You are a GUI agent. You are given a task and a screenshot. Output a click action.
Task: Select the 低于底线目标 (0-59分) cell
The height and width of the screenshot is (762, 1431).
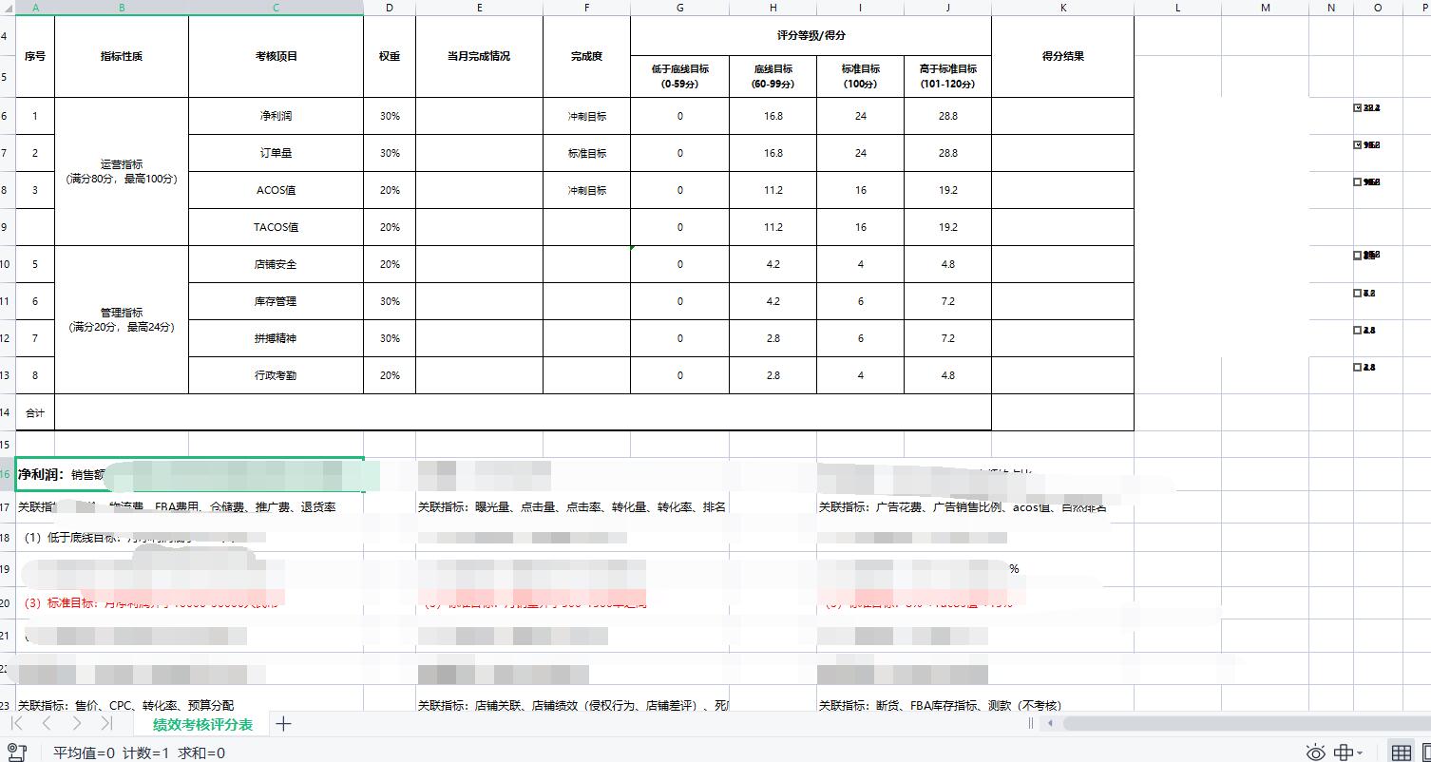[x=679, y=76]
